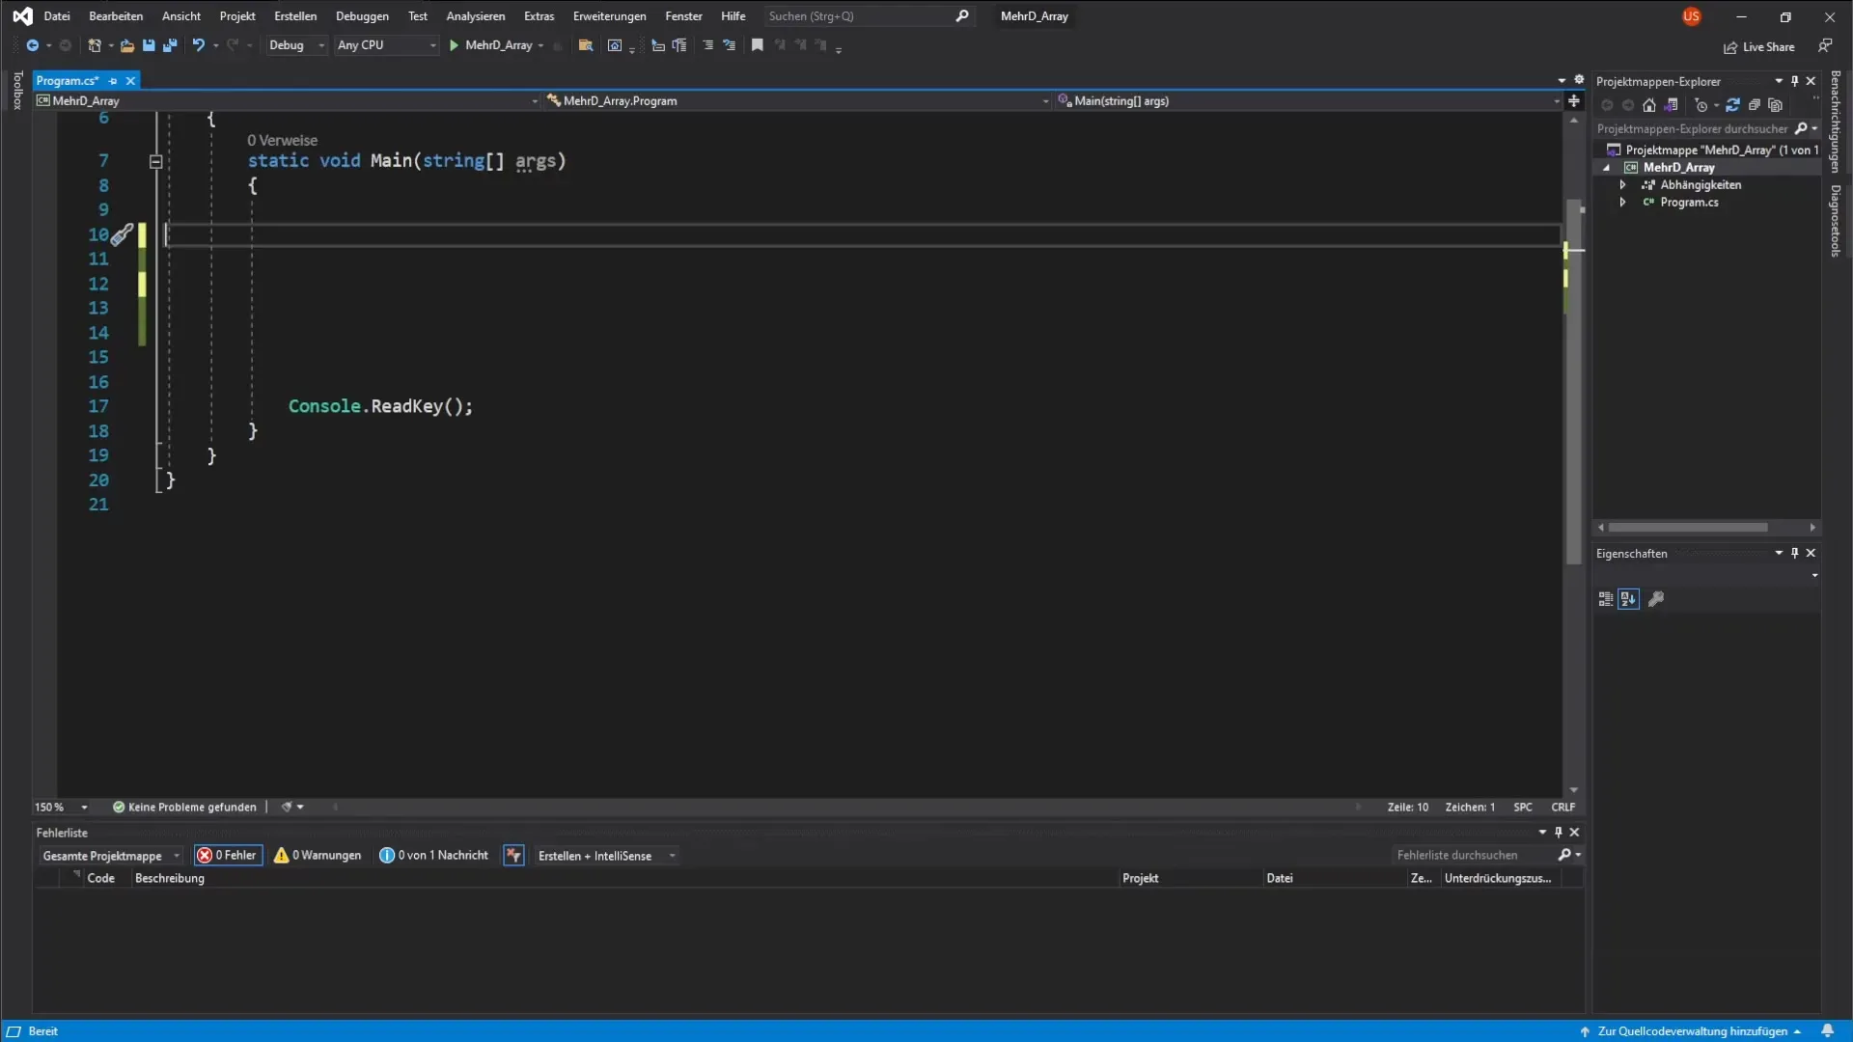This screenshot has width=1853, height=1042.
Task: Open the Benachrichtigungen side tab
Action: [x=1836, y=122]
